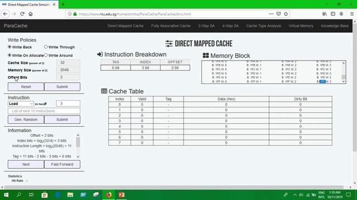The width and height of the screenshot is (357, 200).
Task: Go to the 2-Way SA page
Action: [206, 26]
